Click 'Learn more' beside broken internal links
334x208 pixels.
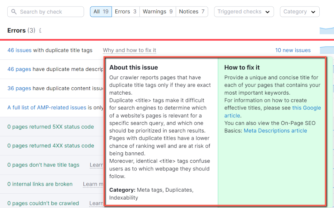point(92,184)
